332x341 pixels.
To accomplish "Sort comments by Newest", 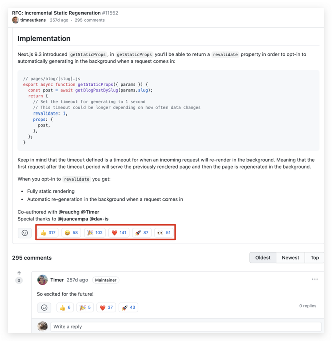I will pos(290,258).
